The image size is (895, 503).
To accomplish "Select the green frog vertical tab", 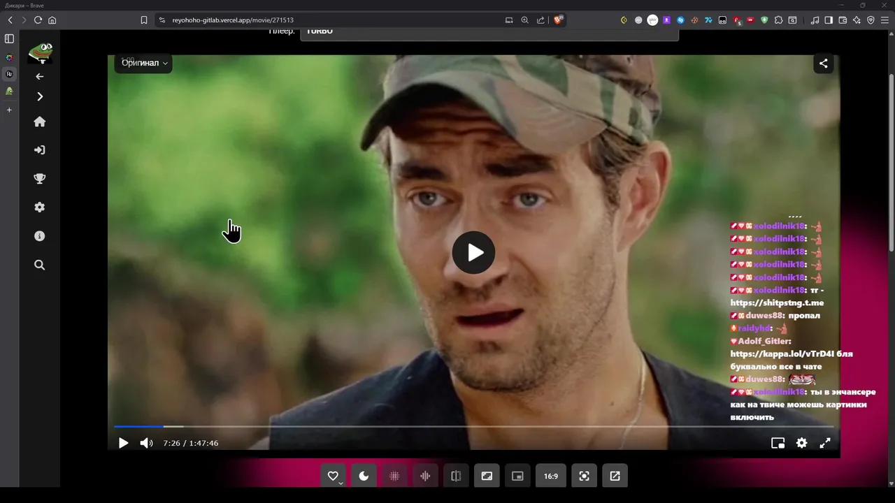I will click(9, 91).
